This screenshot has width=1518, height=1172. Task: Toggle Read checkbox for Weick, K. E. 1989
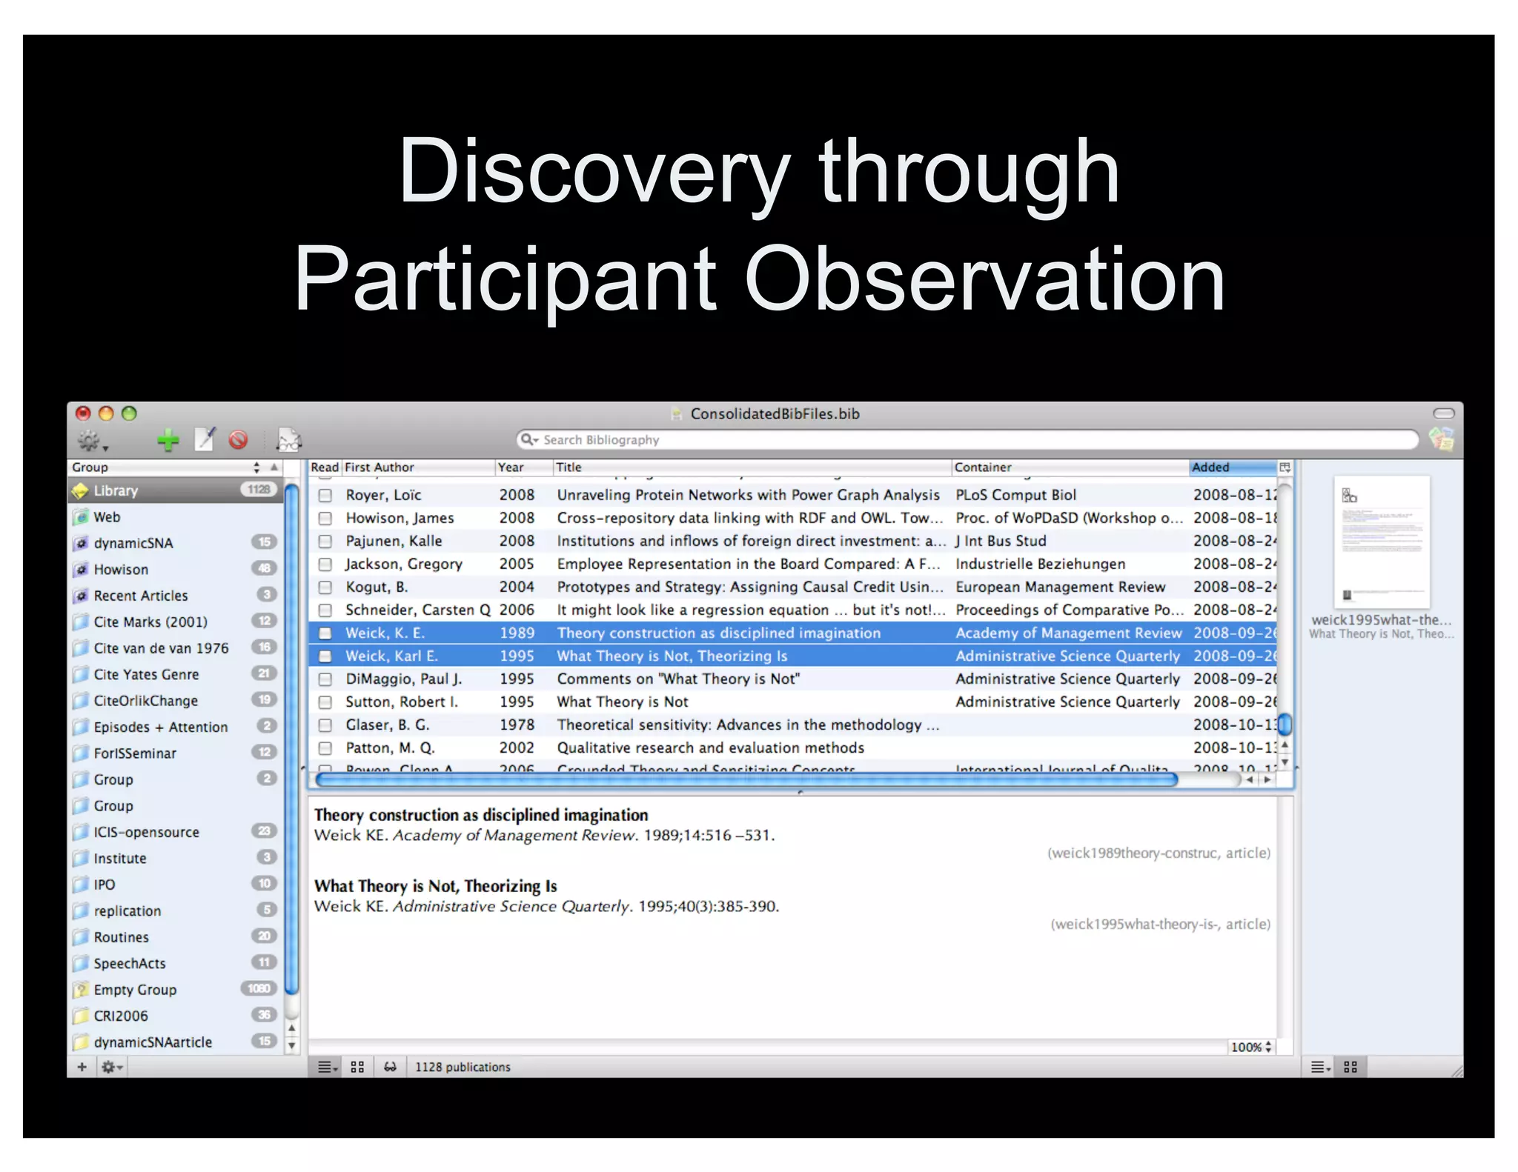[x=325, y=633]
